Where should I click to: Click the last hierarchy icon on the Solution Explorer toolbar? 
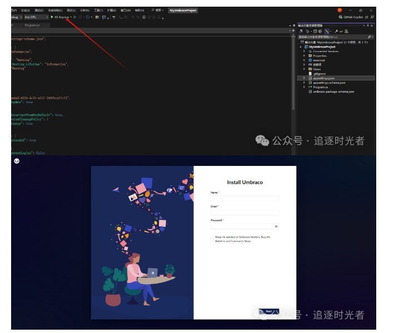[x=346, y=31]
